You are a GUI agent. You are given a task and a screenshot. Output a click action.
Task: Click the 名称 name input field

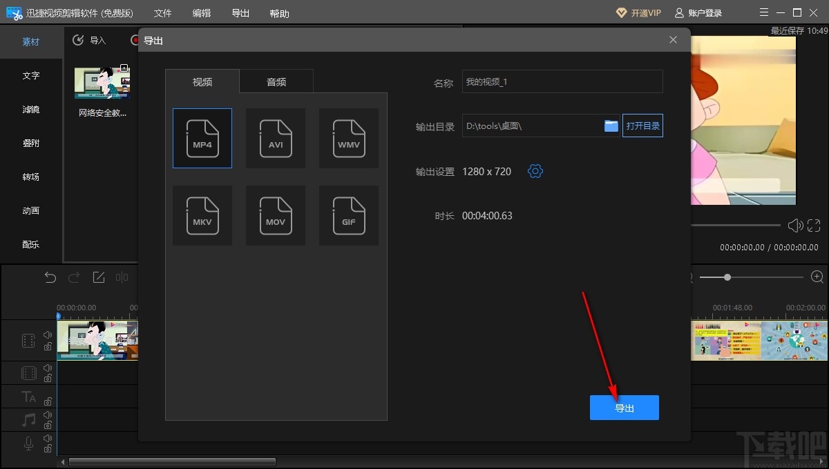[x=562, y=81]
